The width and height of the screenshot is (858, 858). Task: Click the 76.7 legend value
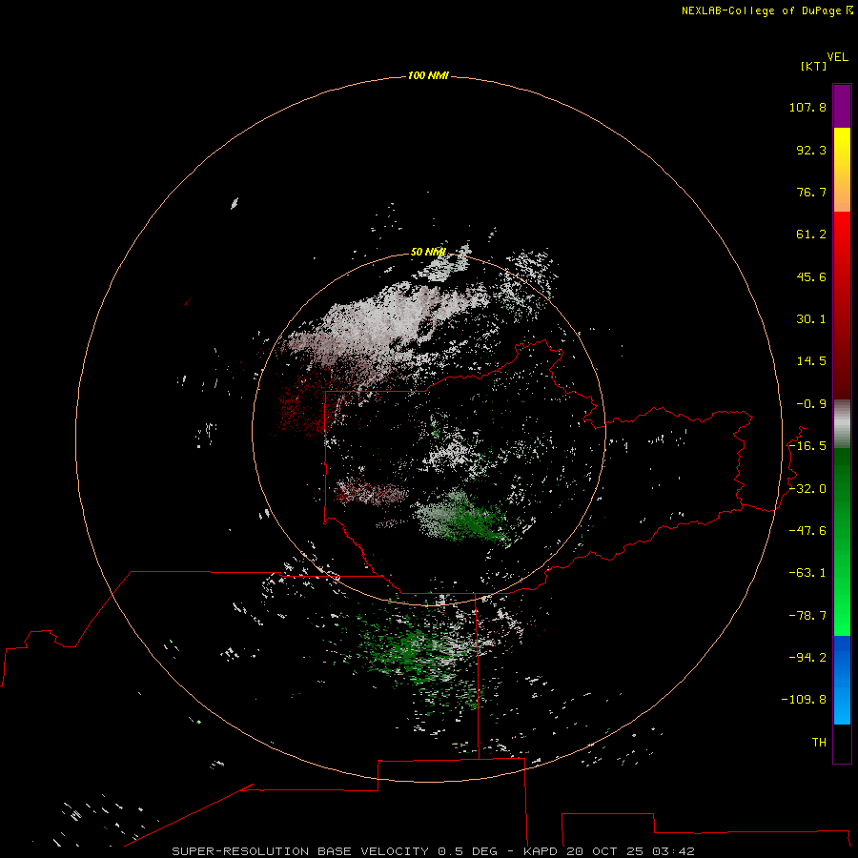click(x=811, y=192)
